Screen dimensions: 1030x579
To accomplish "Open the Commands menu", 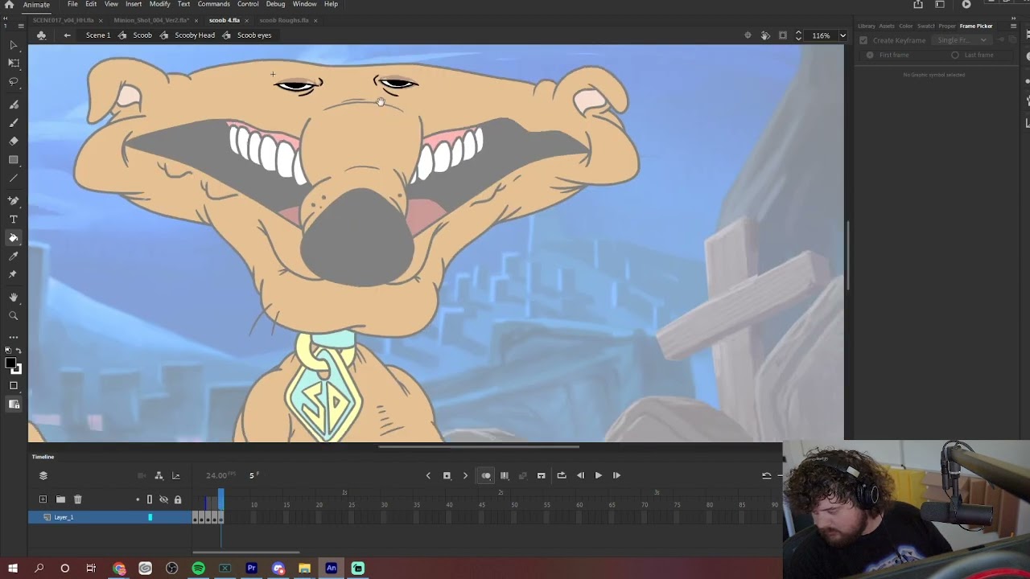I will coord(214,4).
